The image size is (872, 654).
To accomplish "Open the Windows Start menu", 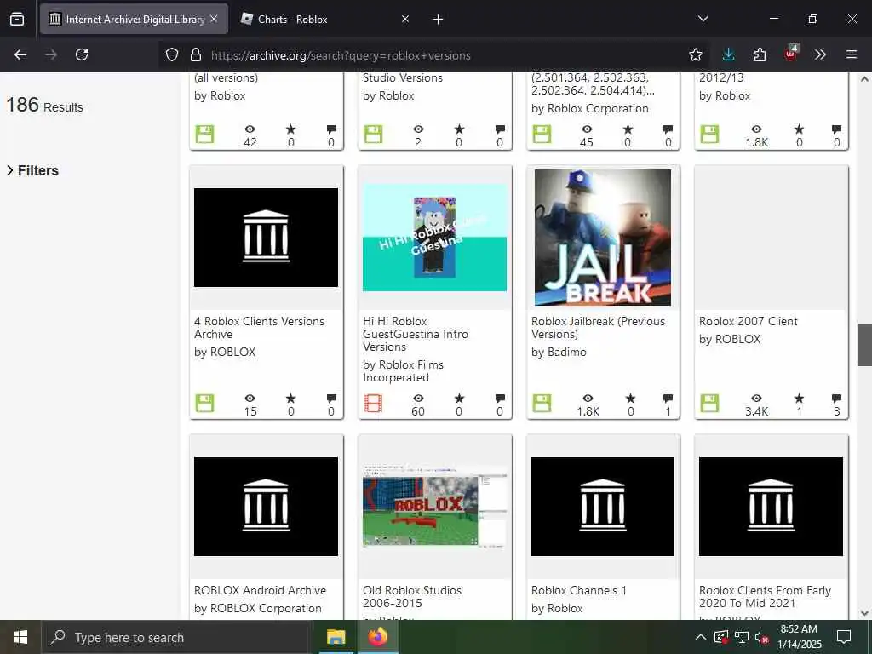I will click(x=20, y=637).
